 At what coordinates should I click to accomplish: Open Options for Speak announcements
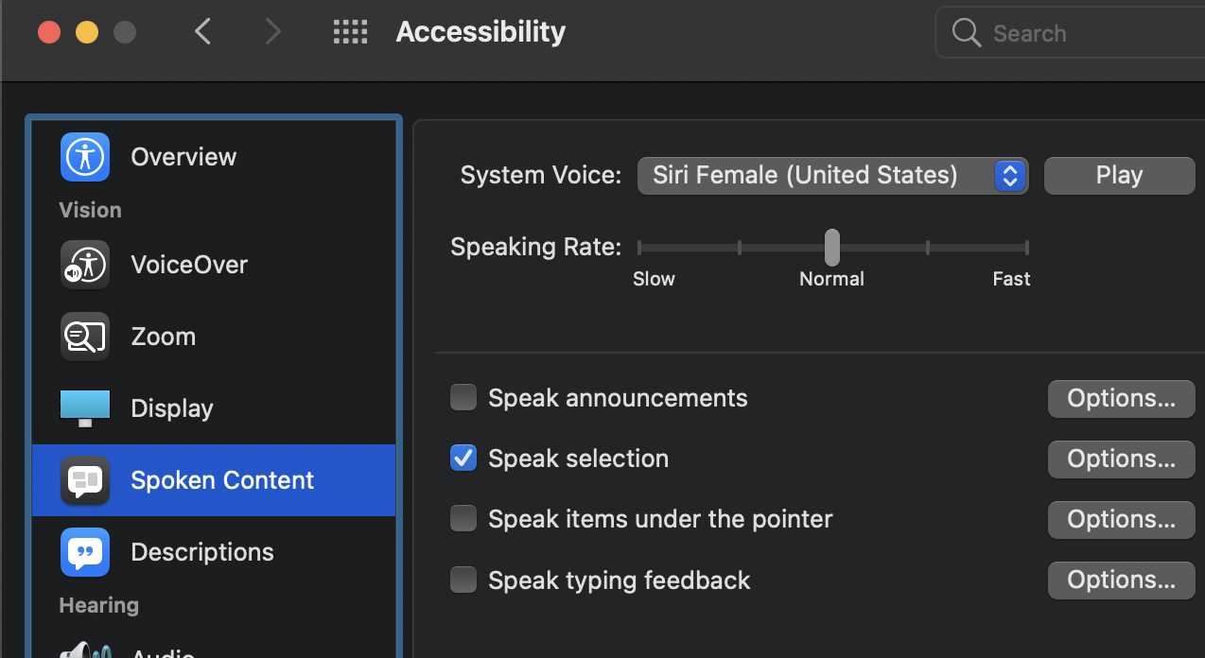(1121, 399)
